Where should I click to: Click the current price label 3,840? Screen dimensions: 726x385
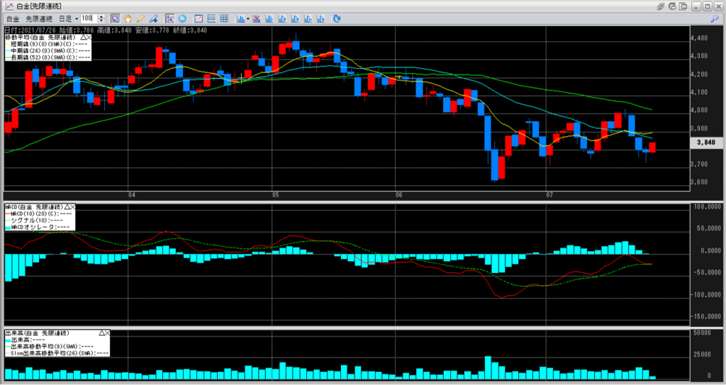pos(706,143)
